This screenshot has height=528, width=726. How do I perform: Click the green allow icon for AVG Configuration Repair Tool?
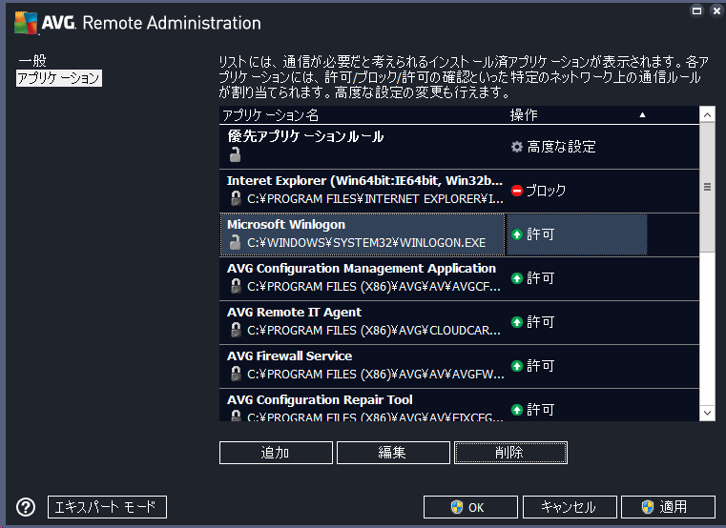coord(517,410)
